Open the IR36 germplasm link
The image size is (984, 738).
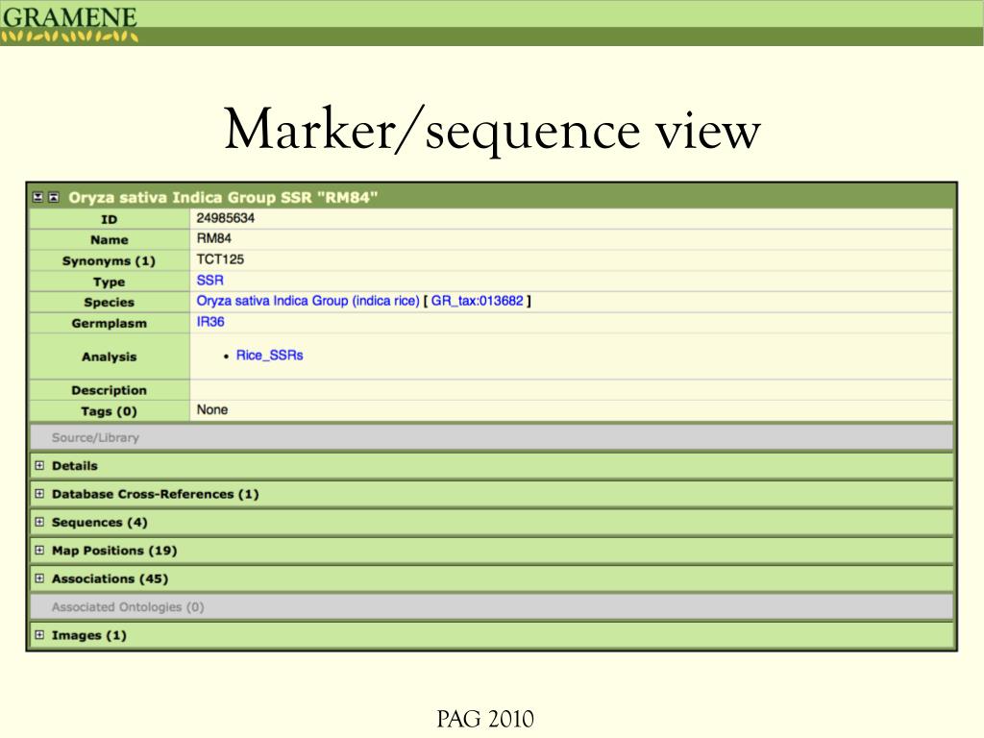[210, 322]
